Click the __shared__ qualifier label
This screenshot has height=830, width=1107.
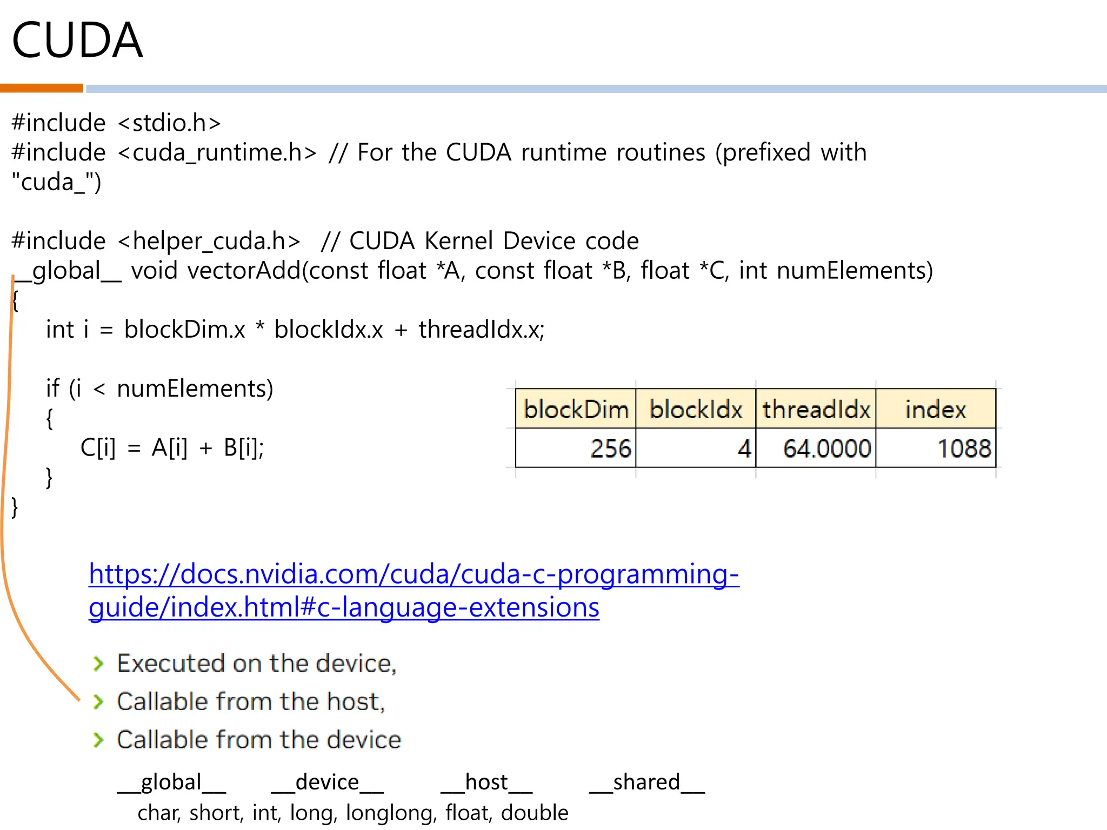click(646, 782)
